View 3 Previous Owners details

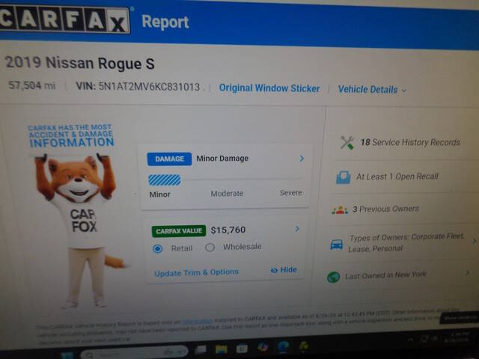click(385, 209)
